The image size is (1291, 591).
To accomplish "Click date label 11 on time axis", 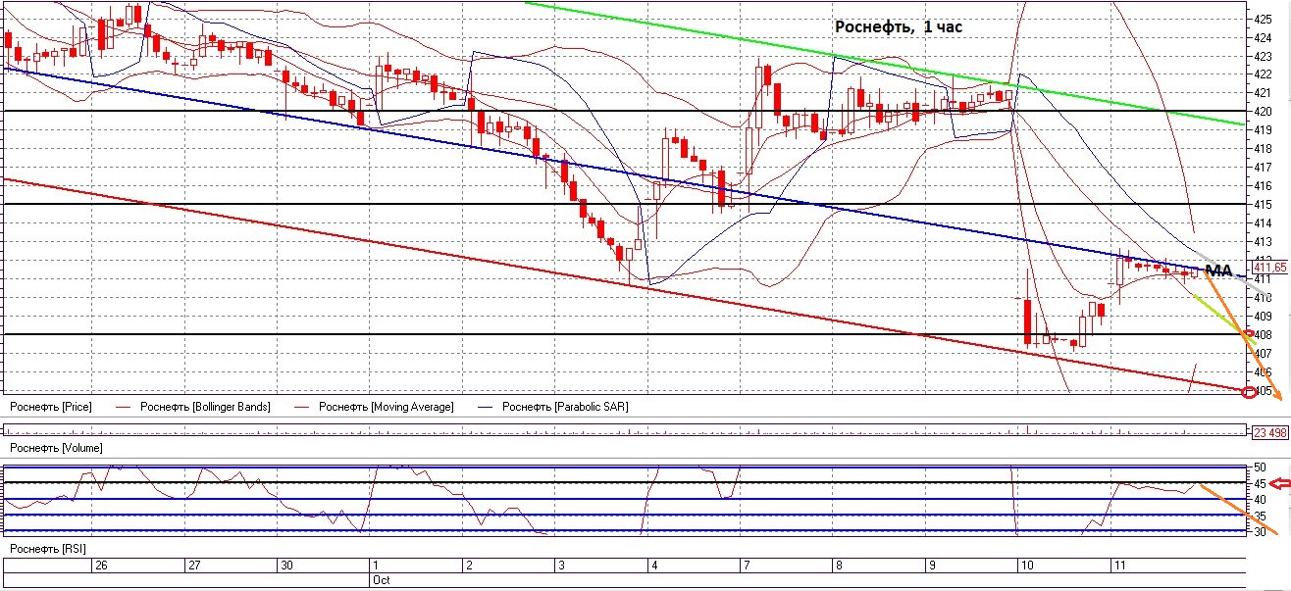I will coord(1119,566).
